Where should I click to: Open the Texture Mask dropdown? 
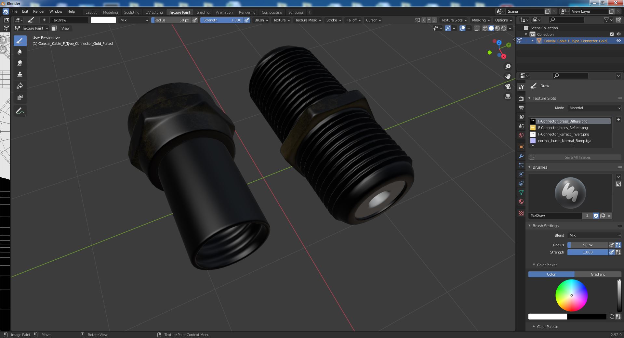click(x=308, y=20)
